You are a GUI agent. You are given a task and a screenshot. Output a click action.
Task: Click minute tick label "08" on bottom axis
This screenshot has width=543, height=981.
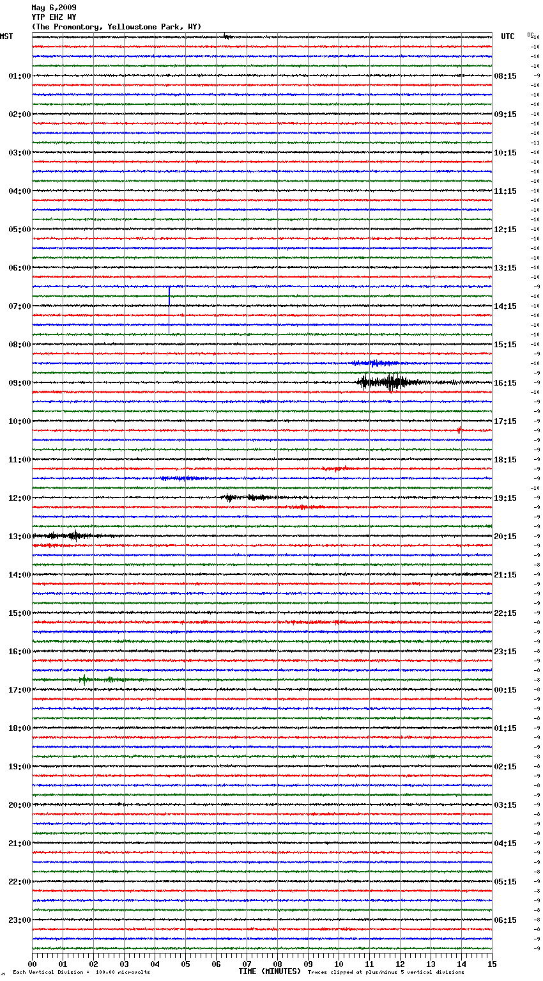(277, 964)
